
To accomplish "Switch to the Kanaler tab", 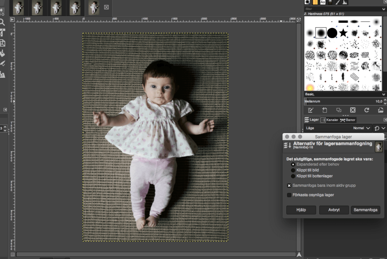I will coord(329,120).
